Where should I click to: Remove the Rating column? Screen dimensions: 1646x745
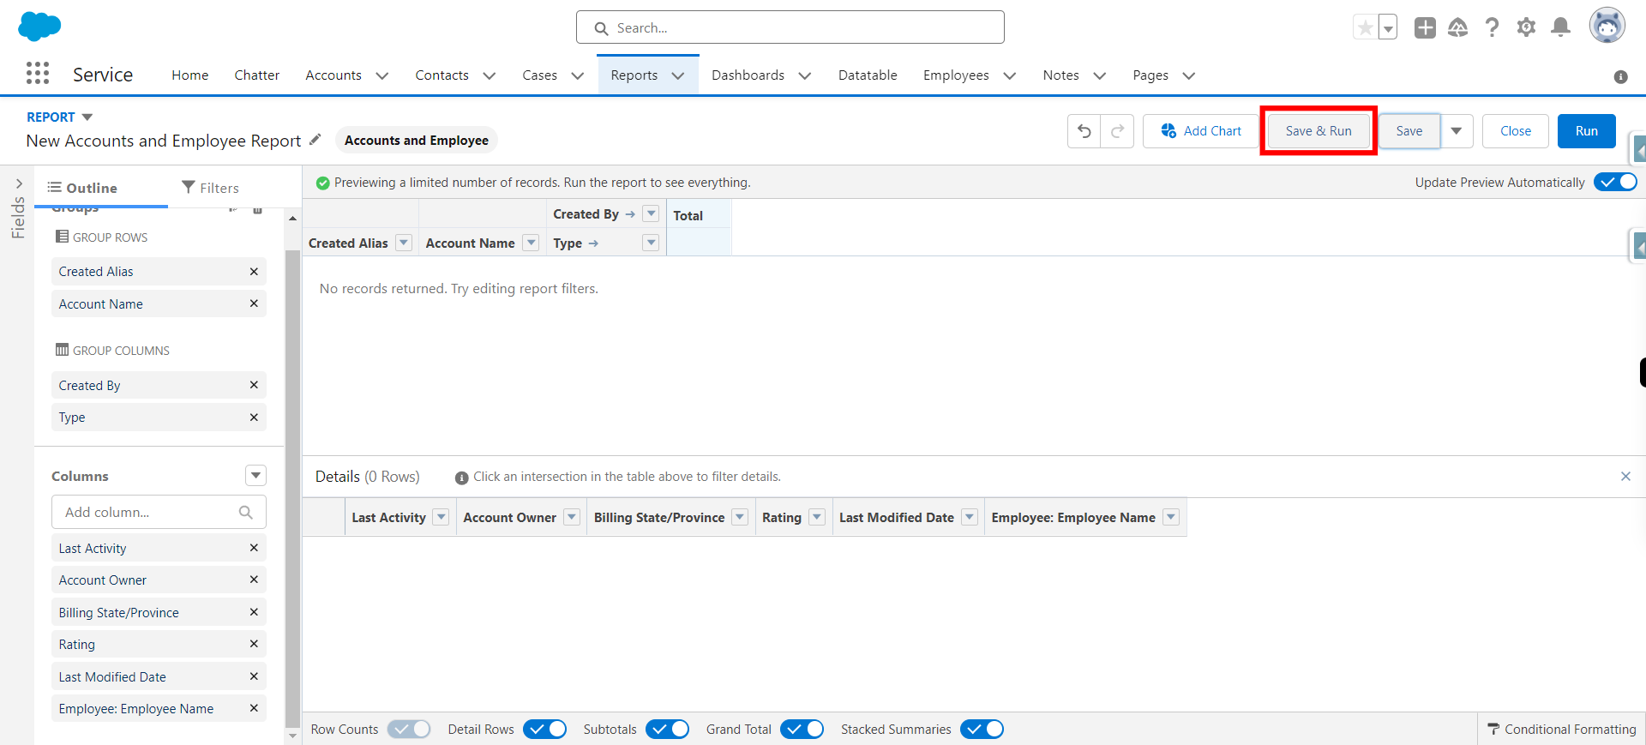coord(254,644)
